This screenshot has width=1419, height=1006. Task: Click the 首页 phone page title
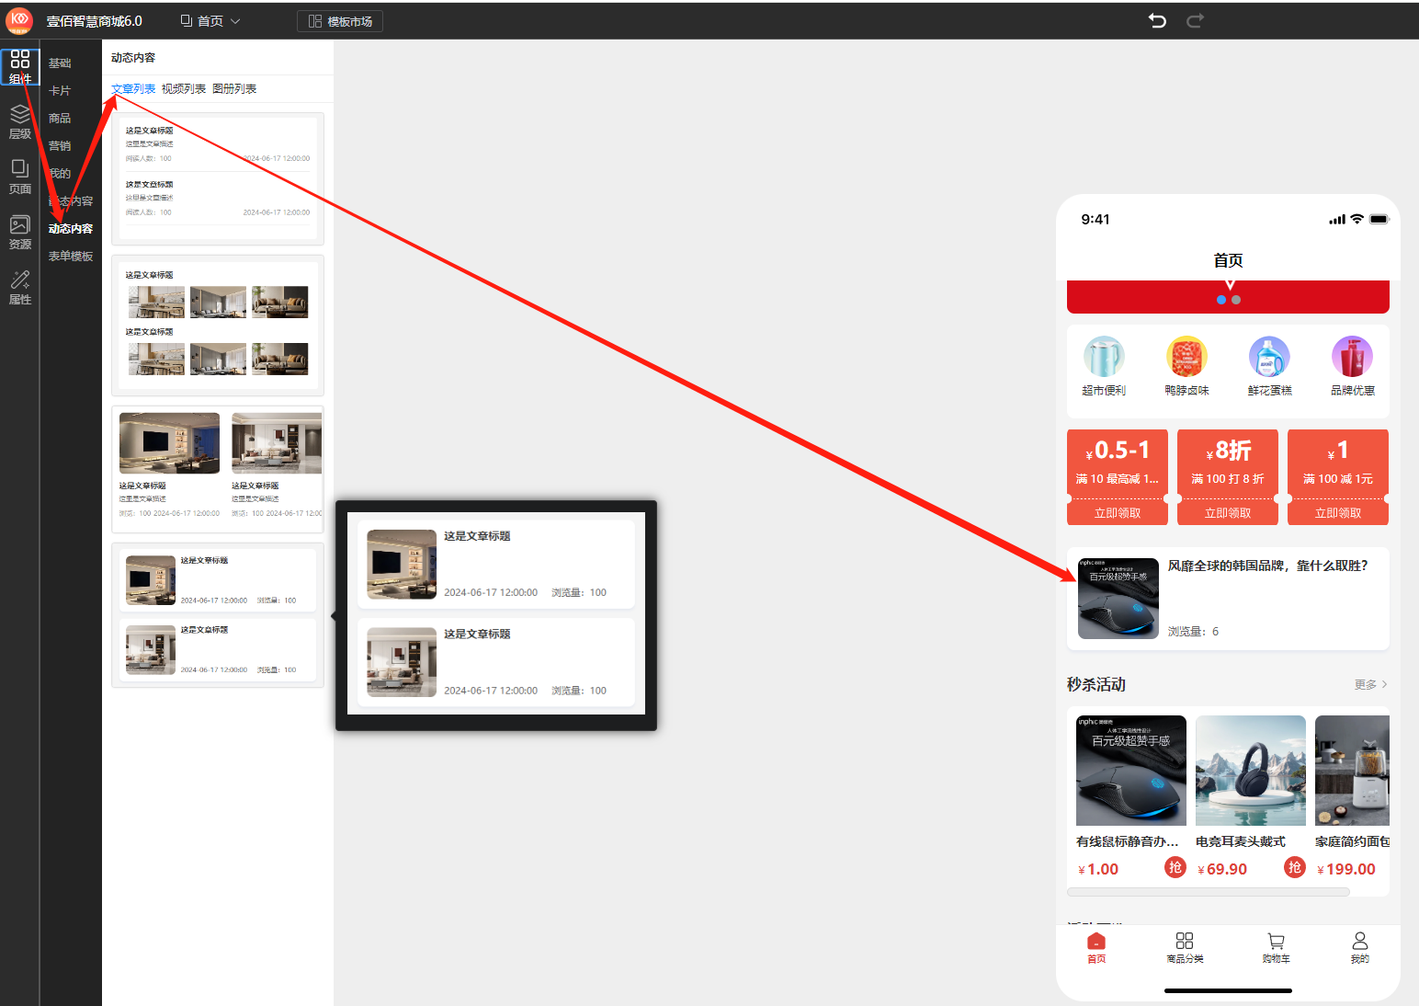pyautogui.click(x=1228, y=261)
